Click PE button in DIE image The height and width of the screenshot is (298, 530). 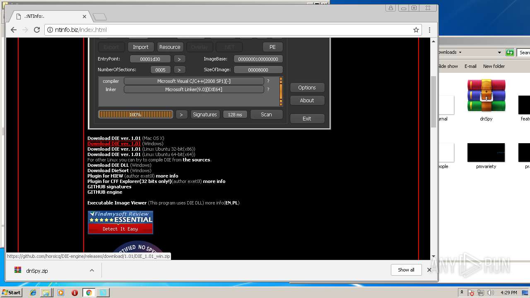click(x=272, y=47)
